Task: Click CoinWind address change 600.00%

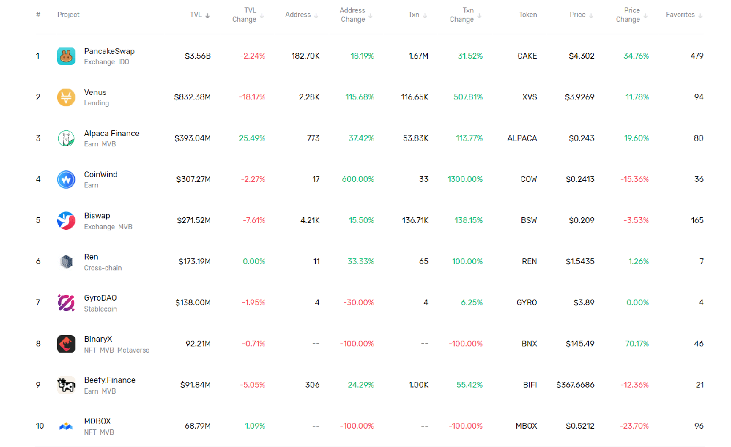Action: [x=358, y=179]
